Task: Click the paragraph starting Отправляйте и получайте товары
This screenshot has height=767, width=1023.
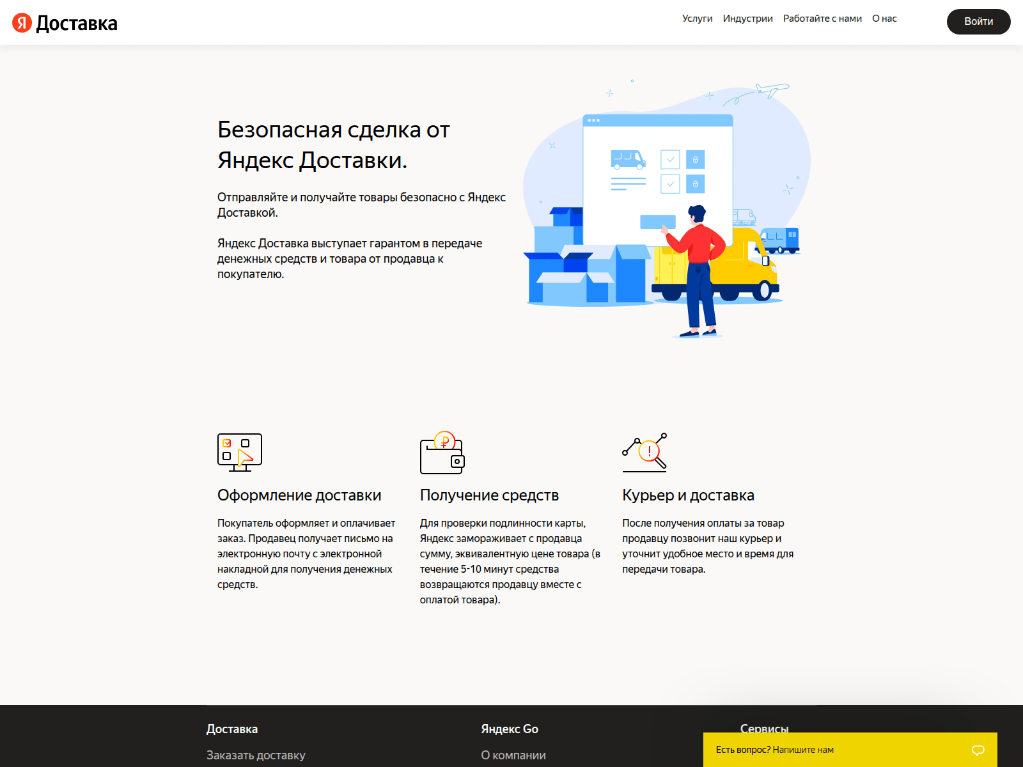Action: click(x=361, y=205)
